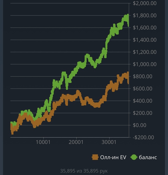Toggle the баланс series label
168x175 pixels.
[148, 157]
